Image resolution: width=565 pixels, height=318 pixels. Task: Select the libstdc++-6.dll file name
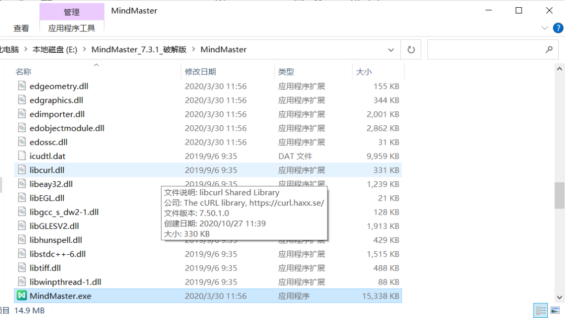58,254
